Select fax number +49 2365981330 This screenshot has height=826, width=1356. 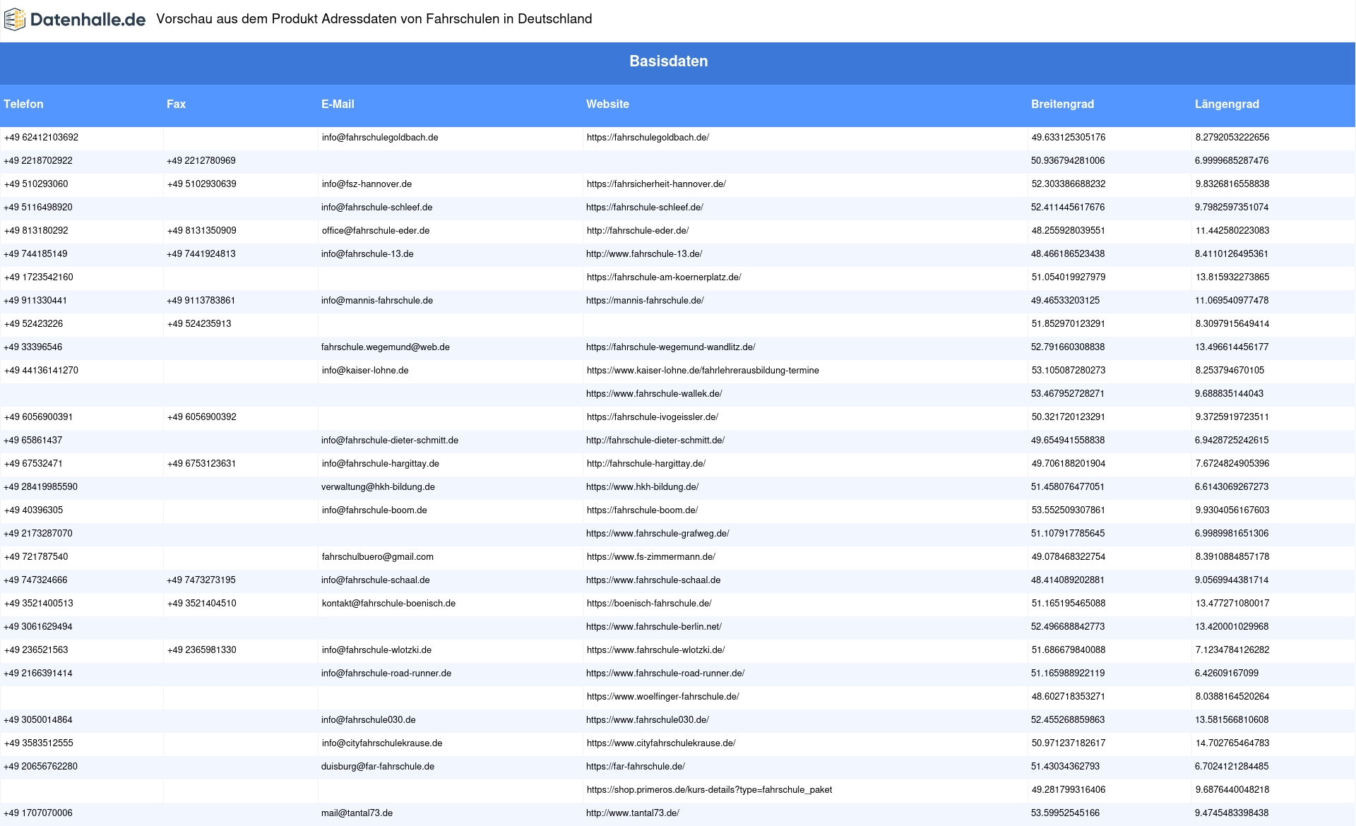click(202, 650)
